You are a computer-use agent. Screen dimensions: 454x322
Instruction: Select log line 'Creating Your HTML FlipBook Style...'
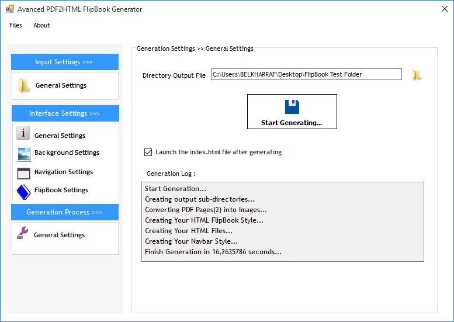204,220
